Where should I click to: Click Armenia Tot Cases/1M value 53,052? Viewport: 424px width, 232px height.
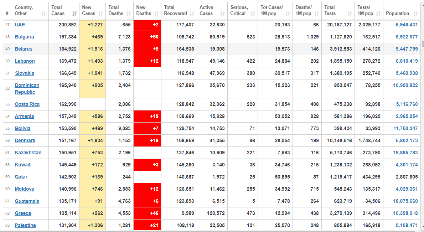pos(282,116)
